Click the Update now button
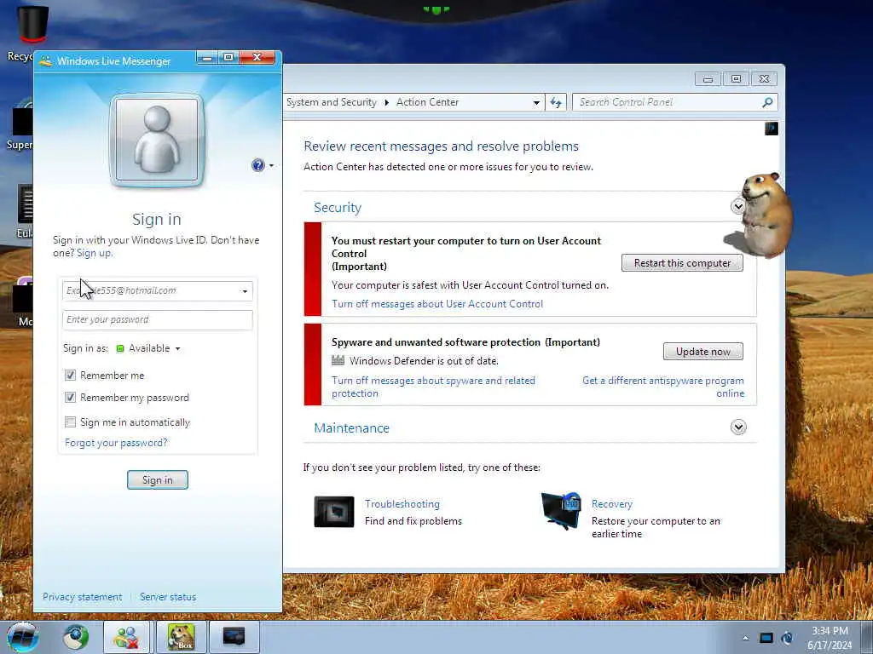Image resolution: width=873 pixels, height=654 pixels. (x=703, y=352)
